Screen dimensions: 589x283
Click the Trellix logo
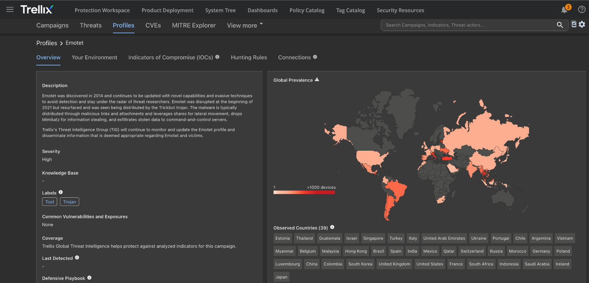point(37,10)
